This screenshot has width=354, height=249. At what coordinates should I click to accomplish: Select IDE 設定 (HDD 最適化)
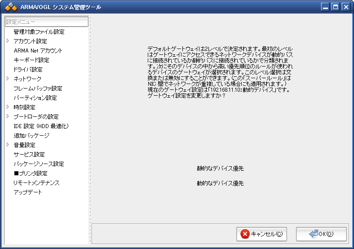click(41, 126)
